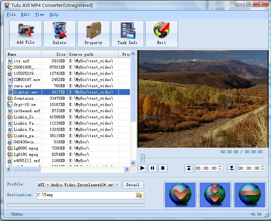Click the frgt-10.rm file icon

click(x=10, y=104)
